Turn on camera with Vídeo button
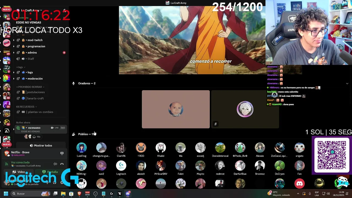Image resolution: width=352 pixels, height=198 pixels. [x=19, y=172]
